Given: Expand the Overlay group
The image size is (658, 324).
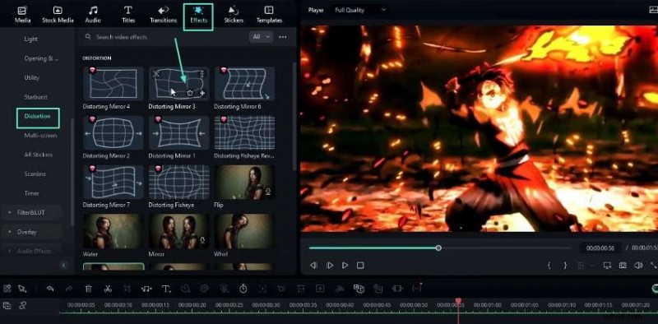Looking at the screenshot, I should pos(31,232).
